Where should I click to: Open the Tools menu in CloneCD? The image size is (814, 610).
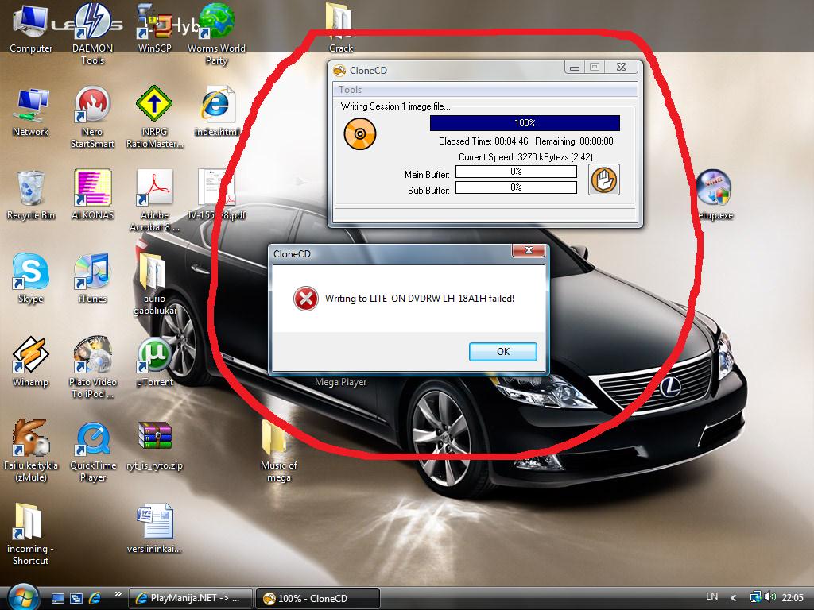pos(350,89)
